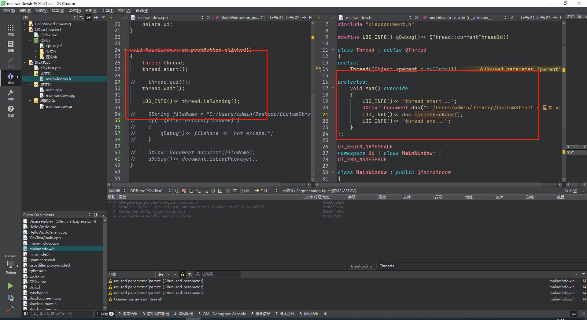Open the Welcome (欢迎) mode in sidebar
587x320 pixels.
tap(11, 29)
